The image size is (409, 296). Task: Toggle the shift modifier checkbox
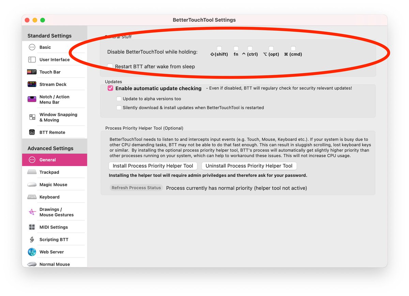pos(219,48)
